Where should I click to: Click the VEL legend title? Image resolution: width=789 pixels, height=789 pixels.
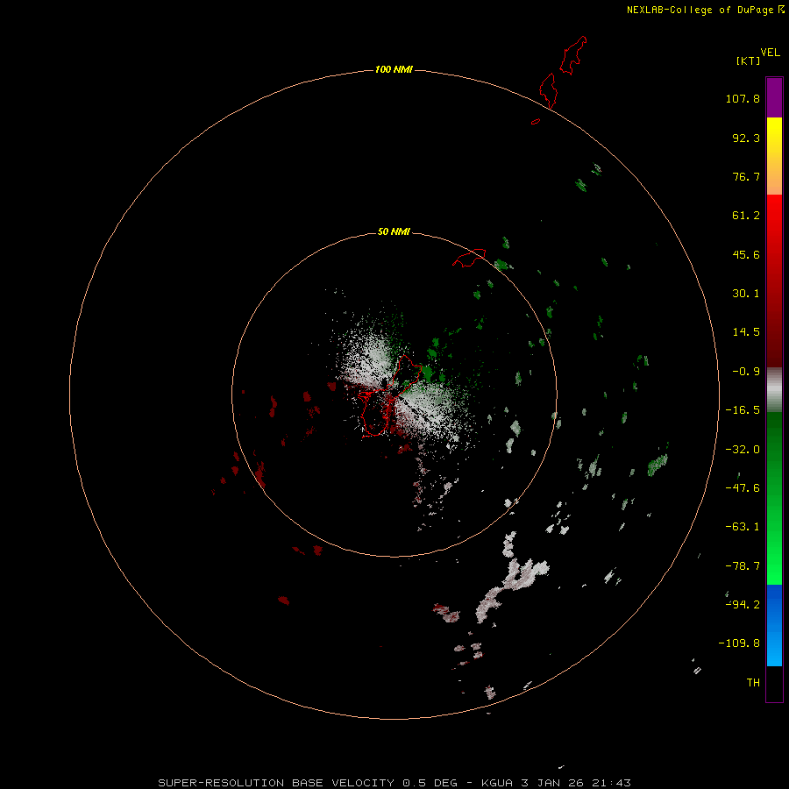pos(770,53)
